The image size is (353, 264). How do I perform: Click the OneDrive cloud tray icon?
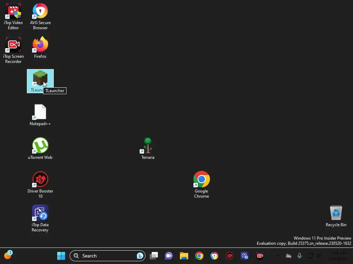click(x=289, y=256)
